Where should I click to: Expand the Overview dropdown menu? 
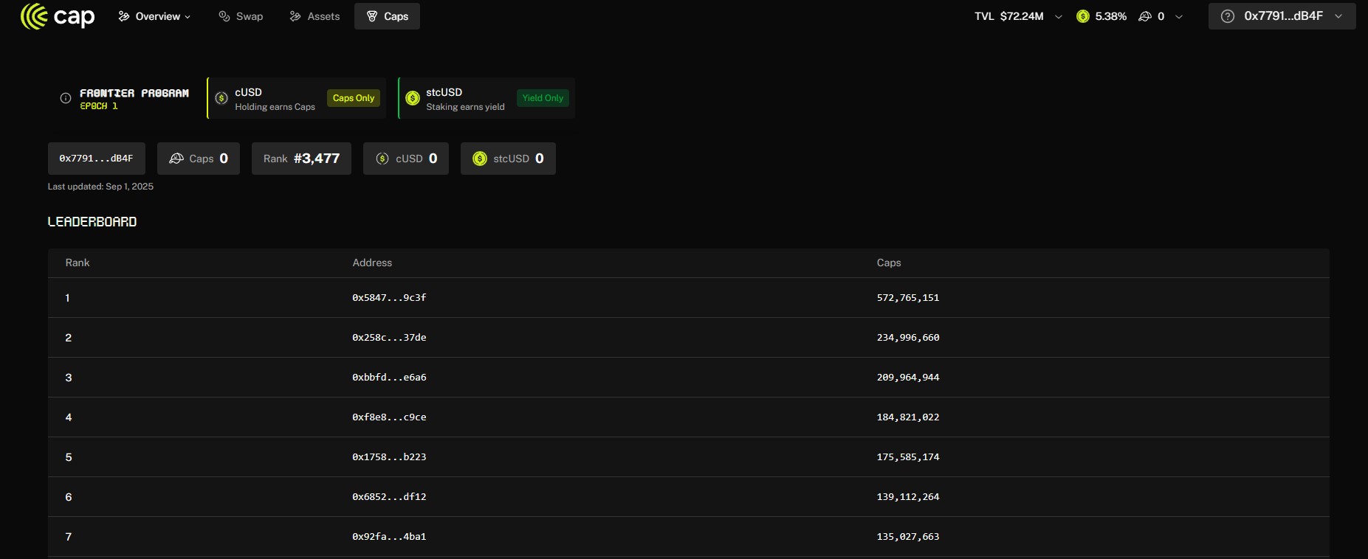point(154,16)
